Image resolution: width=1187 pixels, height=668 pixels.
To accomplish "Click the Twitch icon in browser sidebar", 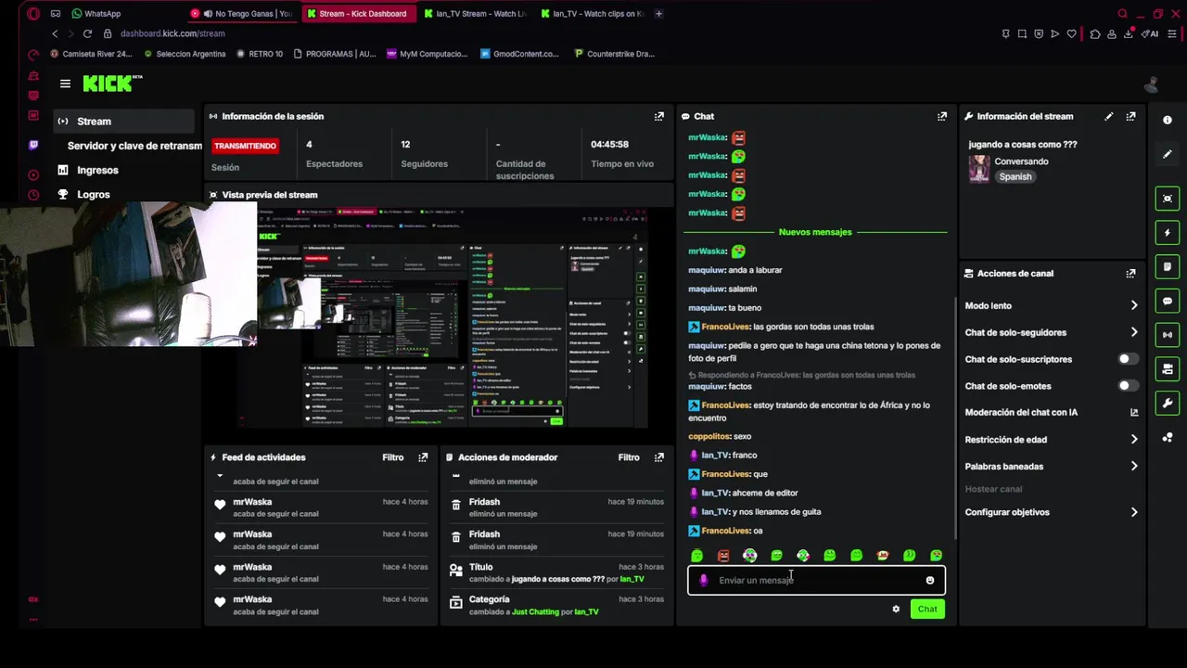I will coord(33,145).
